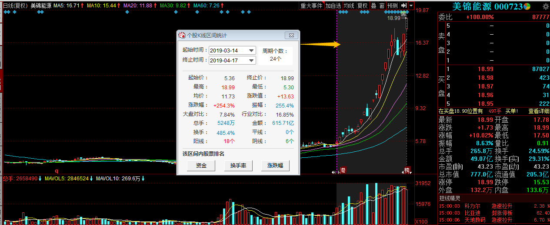Click the 买单 label in order info
The width and height of the screenshot is (550, 225).
coord(511,111)
